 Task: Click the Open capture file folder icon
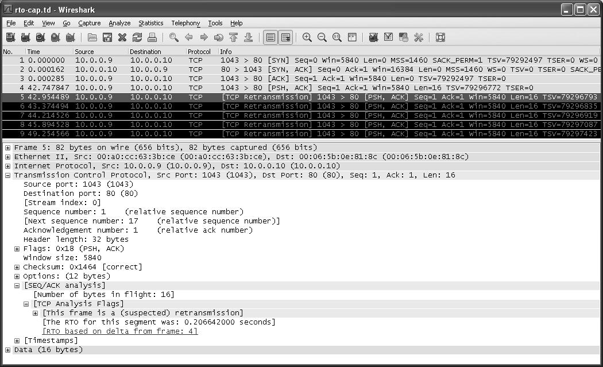click(x=92, y=38)
